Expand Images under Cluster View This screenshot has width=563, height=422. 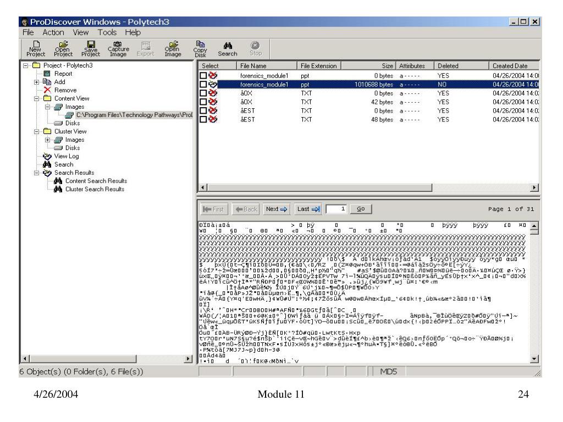pos(47,140)
